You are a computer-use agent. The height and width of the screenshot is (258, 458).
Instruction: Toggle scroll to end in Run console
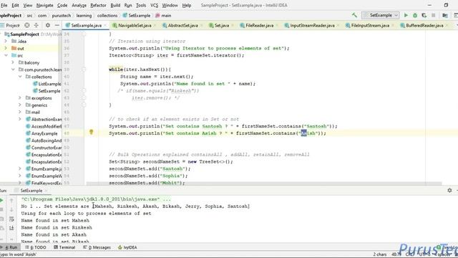click(11, 228)
